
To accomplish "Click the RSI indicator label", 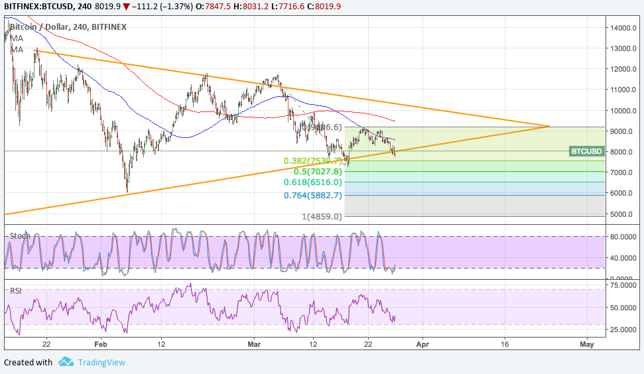I will pos(16,290).
